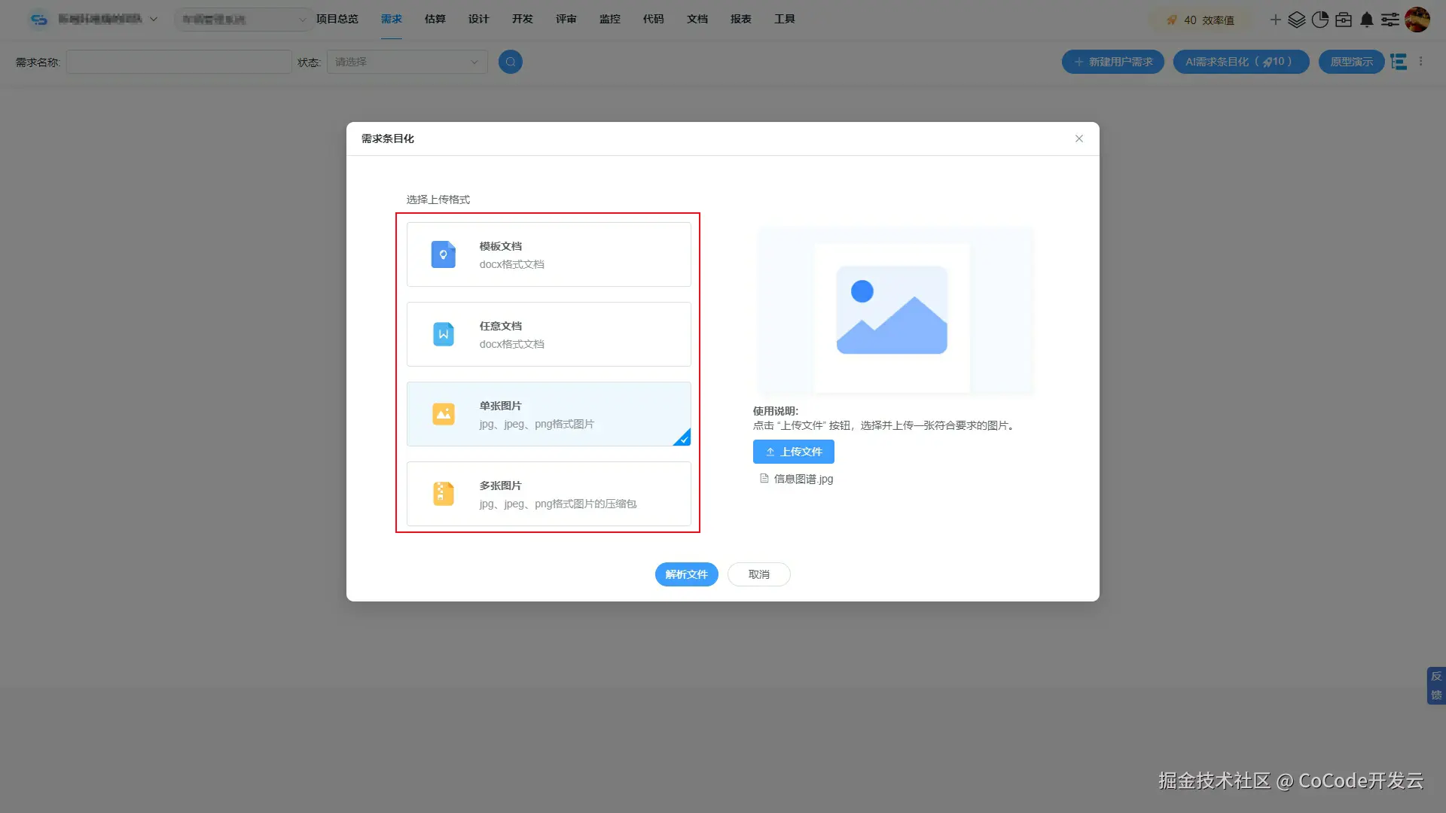
Task: Choose the 任意文档 docx format card
Action: [x=548, y=334]
